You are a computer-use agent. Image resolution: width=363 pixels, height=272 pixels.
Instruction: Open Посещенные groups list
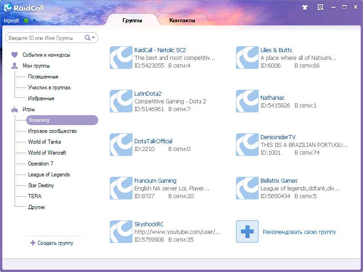pyautogui.click(x=43, y=77)
